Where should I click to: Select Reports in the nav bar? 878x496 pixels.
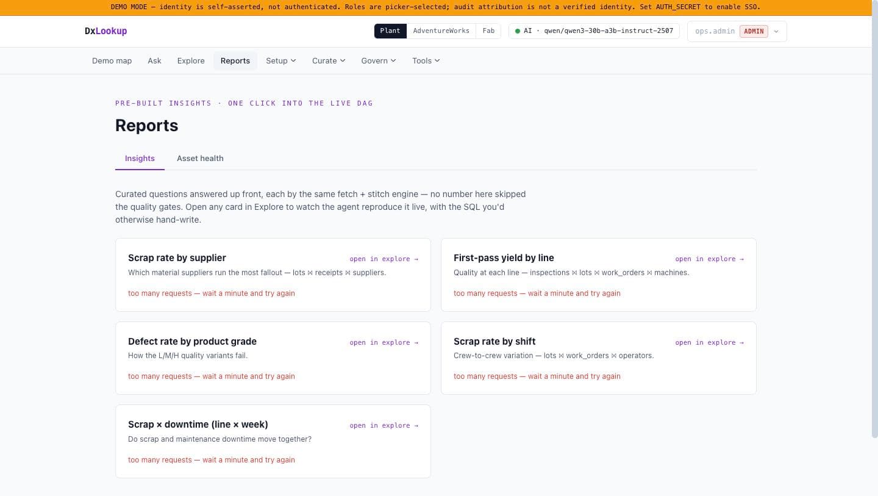[x=235, y=61]
